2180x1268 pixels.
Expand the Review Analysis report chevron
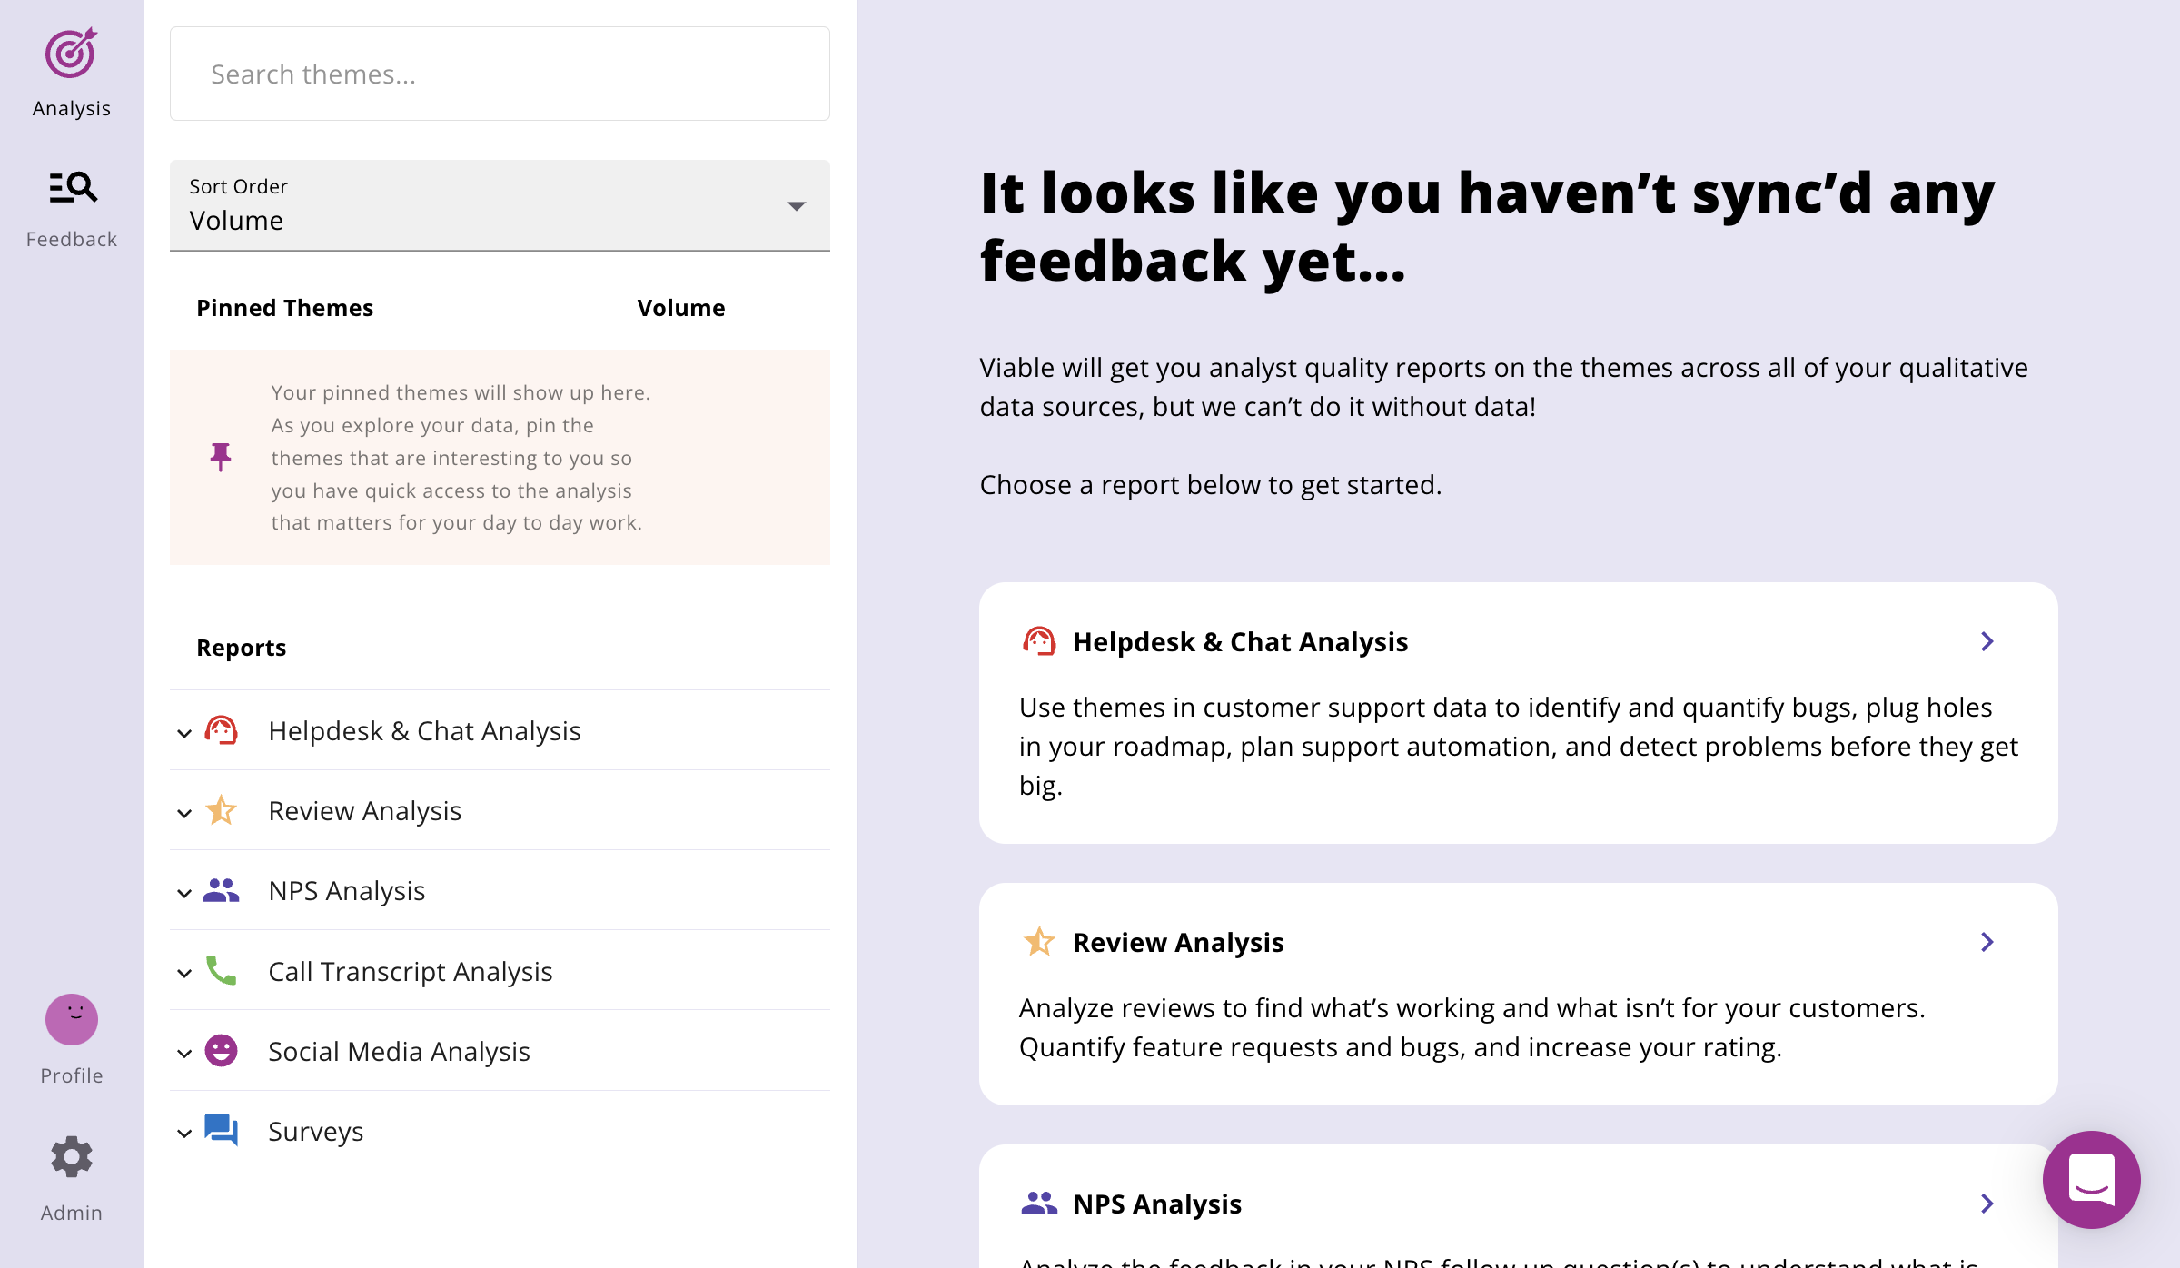(x=184, y=813)
